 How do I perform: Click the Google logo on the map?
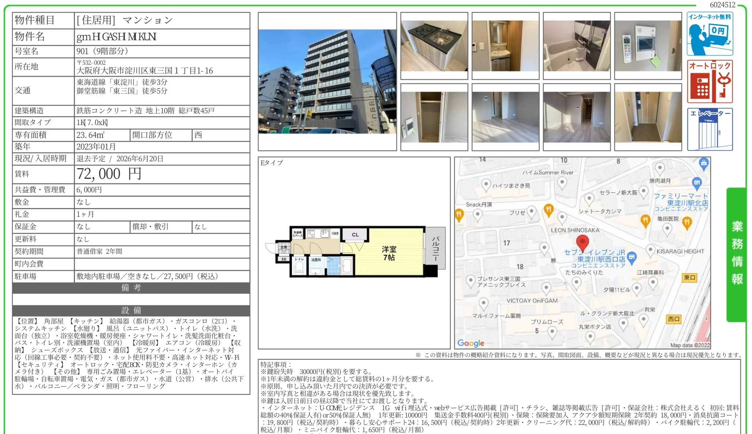pyautogui.click(x=471, y=343)
